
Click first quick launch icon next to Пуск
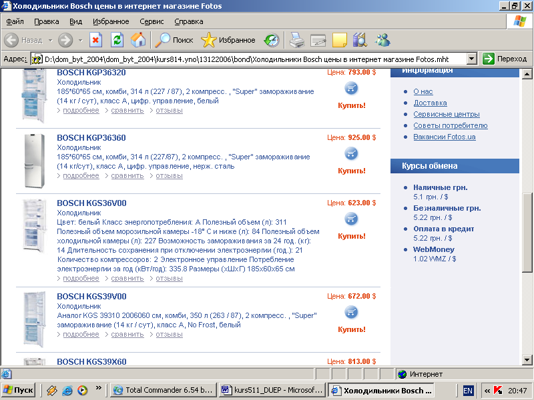tap(52, 390)
